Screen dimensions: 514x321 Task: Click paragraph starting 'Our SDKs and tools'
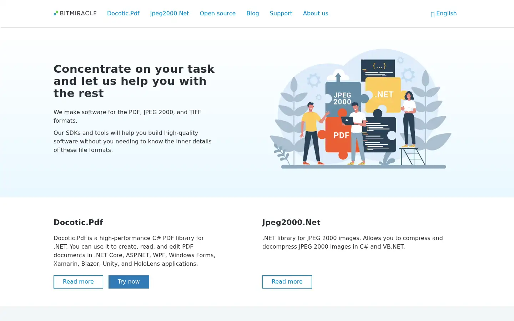[132, 141]
